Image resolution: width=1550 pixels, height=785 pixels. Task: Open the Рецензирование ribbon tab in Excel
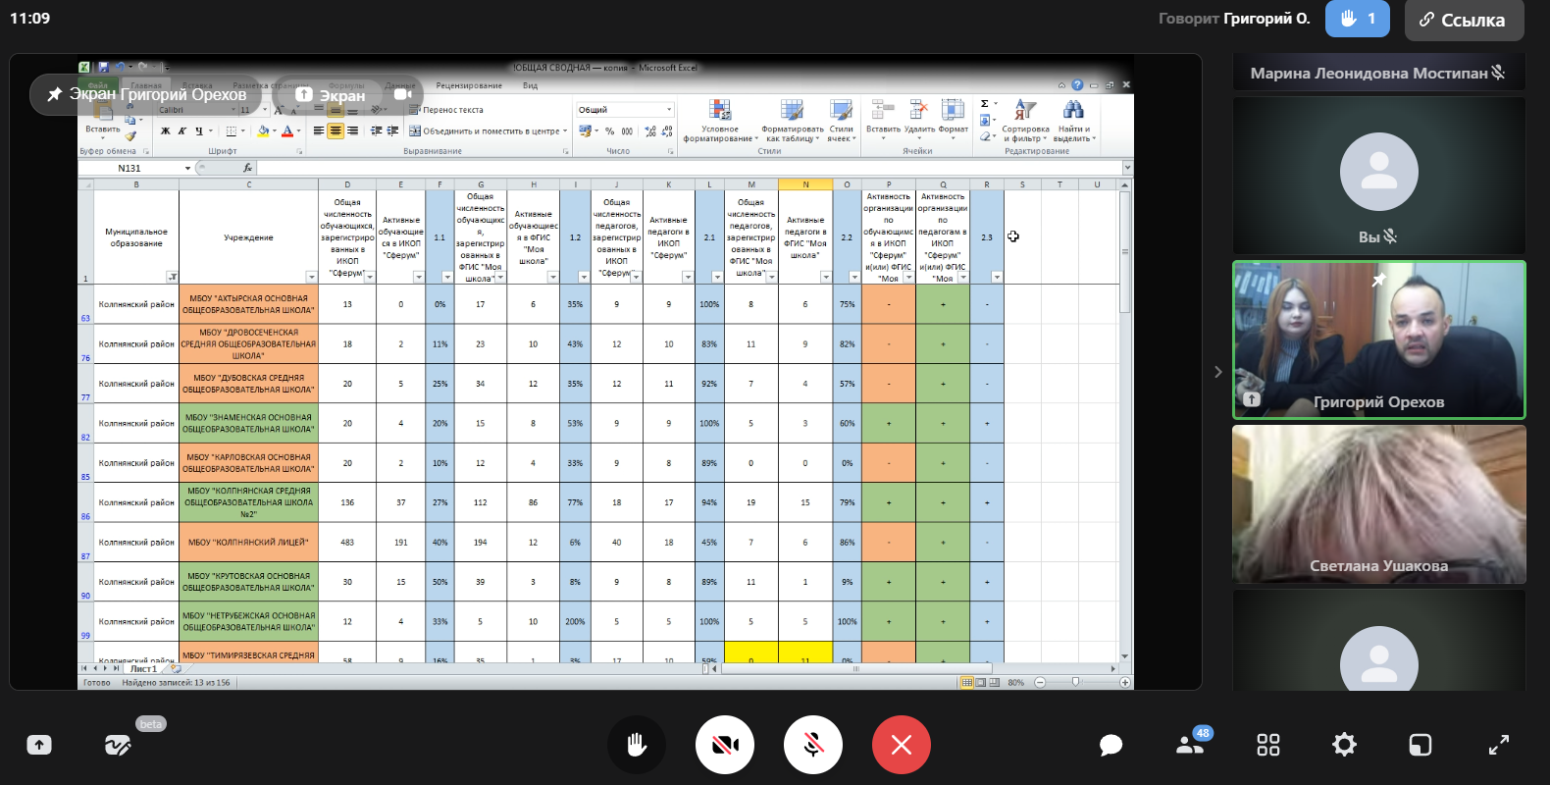click(x=469, y=85)
